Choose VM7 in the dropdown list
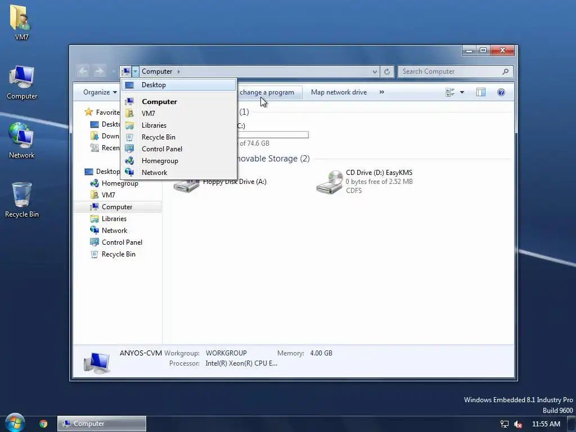Viewport: 576px width, 432px height. click(x=179, y=114)
